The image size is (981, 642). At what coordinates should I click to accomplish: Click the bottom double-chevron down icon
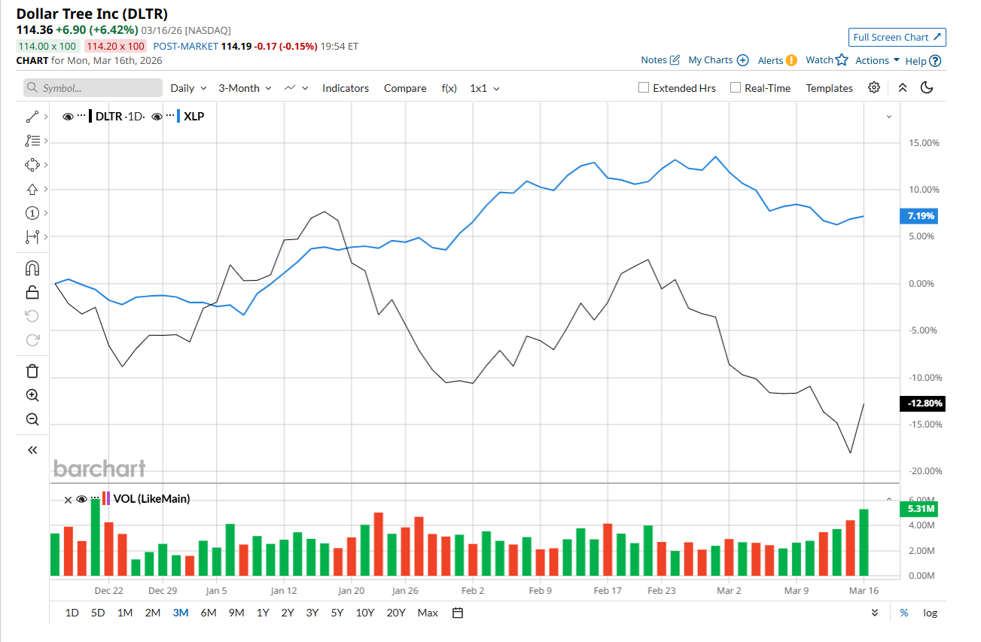(x=875, y=613)
